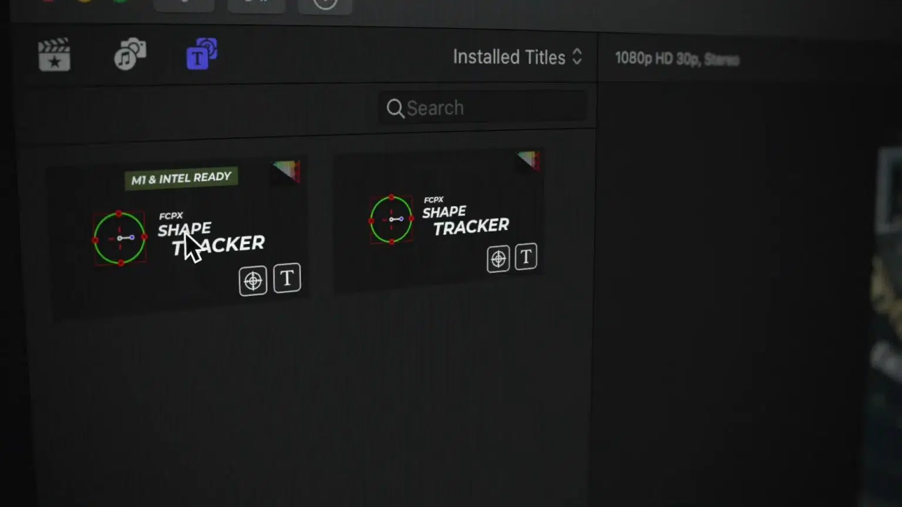This screenshot has width=902, height=507.
Task: Click the green tracker circle on second thumbnail
Action: tap(391, 219)
